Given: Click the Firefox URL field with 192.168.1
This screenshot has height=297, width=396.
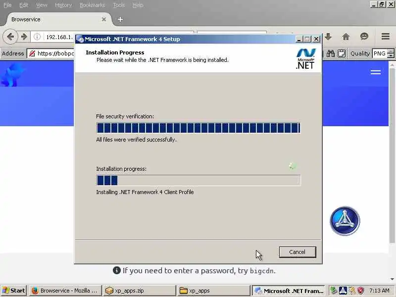Looking at the screenshot, I should pyautogui.click(x=59, y=37).
